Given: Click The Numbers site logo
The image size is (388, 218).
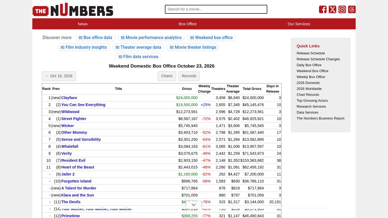Looking at the screenshot, I should (x=73, y=10).
